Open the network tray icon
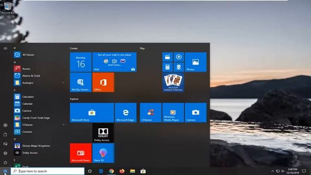This screenshot has height=175, width=311. click(x=278, y=171)
